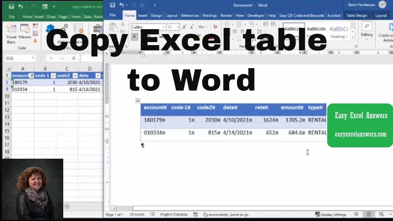Increase font size in Word
393x221 pixels.
[x=184, y=27]
